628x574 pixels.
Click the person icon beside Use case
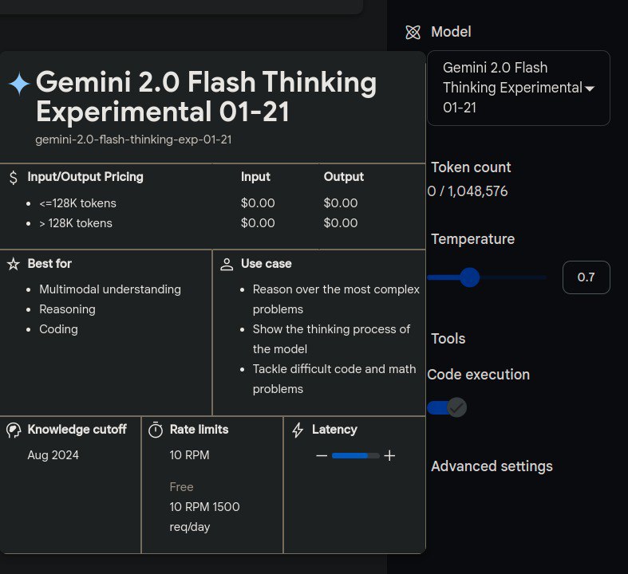pyautogui.click(x=227, y=264)
